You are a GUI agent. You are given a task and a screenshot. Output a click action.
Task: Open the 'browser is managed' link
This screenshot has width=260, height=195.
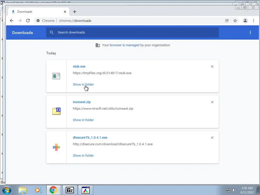click(124, 45)
